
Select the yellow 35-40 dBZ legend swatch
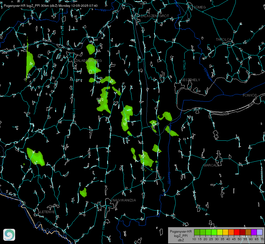point(225,232)
